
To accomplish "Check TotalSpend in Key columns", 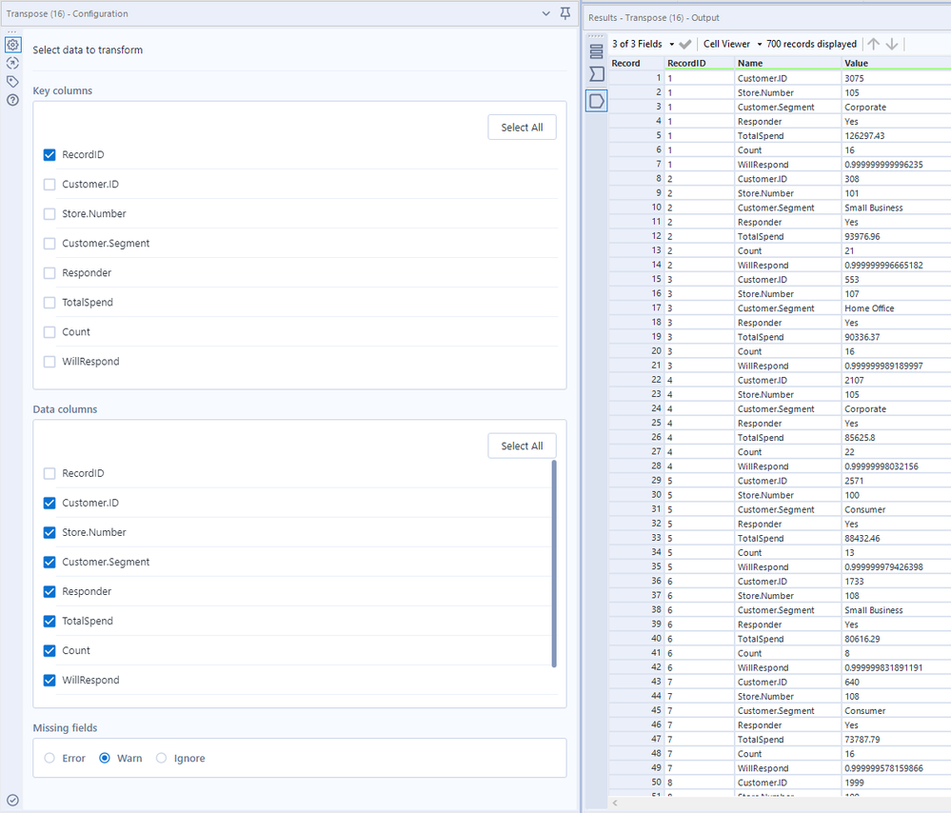I will click(50, 303).
